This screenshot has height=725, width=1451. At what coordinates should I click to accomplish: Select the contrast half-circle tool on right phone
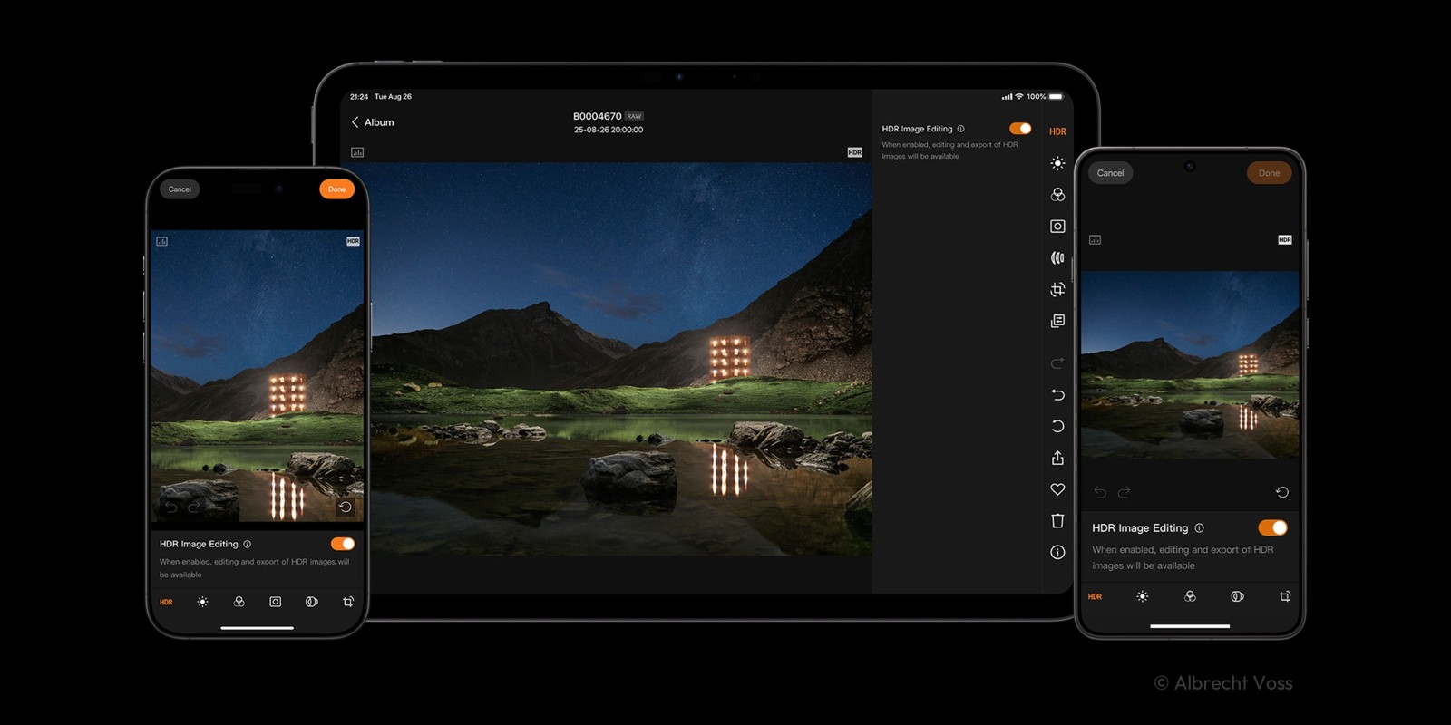(1237, 596)
